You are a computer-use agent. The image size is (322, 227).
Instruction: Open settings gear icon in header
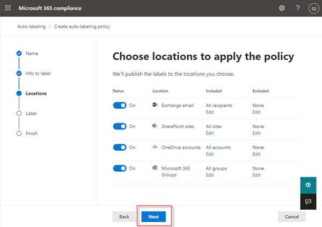(x=282, y=8)
